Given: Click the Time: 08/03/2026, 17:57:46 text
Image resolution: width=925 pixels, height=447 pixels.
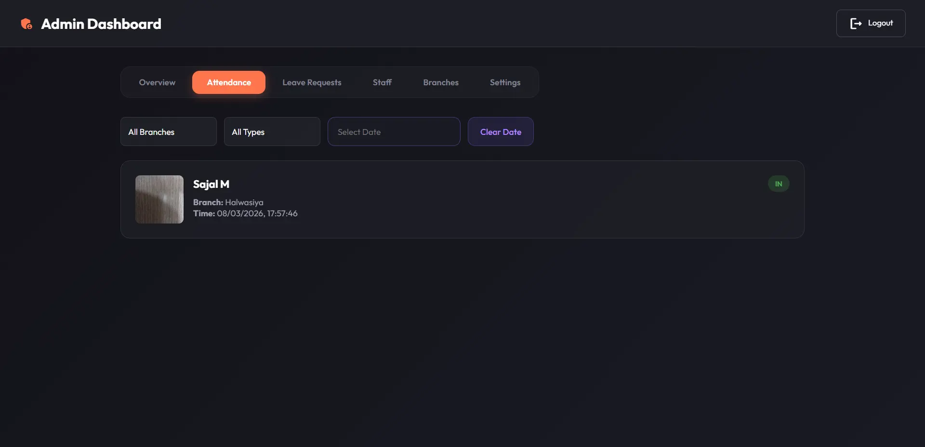Looking at the screenshot, I should pos(245,213).
